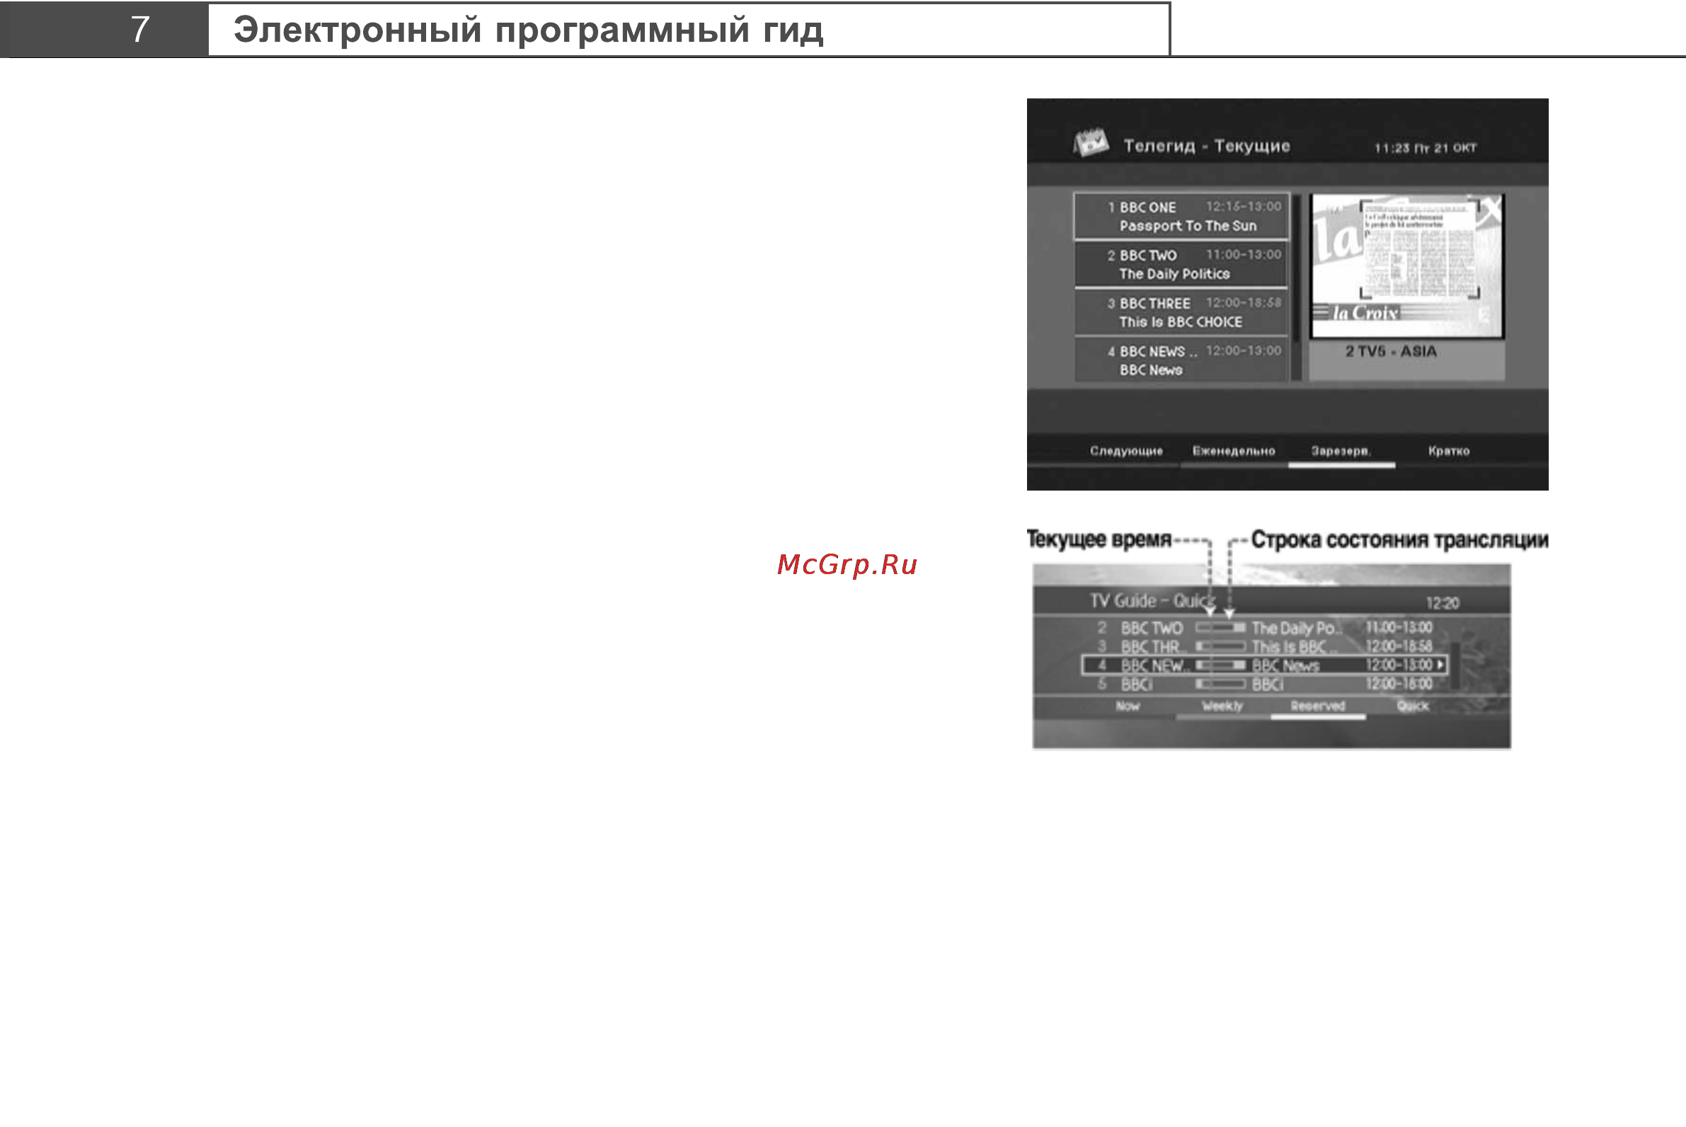1686x1127 pixels.
Task: Click the progress bar on the BBC TWO row
Action: pyautogui.click(x=1220, y=628)
